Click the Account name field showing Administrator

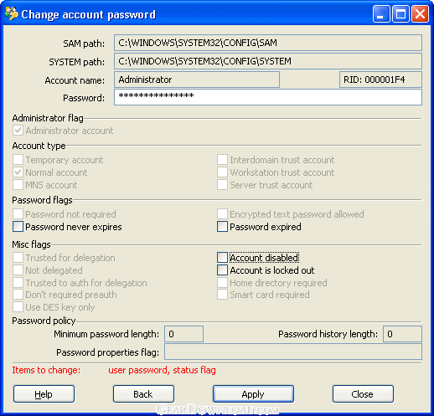(197, 80)
